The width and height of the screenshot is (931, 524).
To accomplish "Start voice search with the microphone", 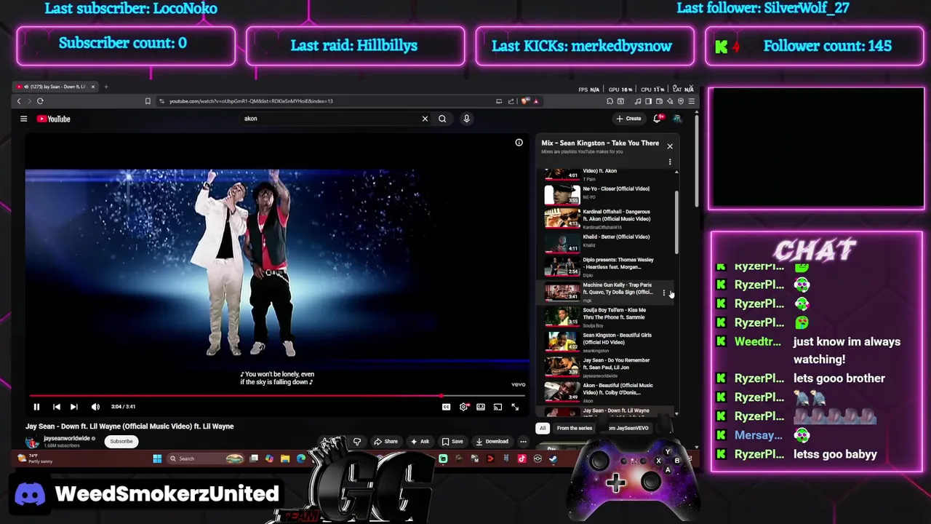I will pyautogui.click(x=466, y=119).
